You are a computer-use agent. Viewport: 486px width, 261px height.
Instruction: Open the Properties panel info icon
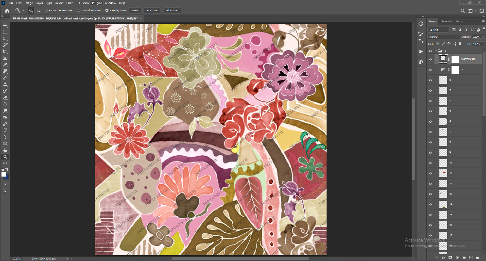point(420,24)
